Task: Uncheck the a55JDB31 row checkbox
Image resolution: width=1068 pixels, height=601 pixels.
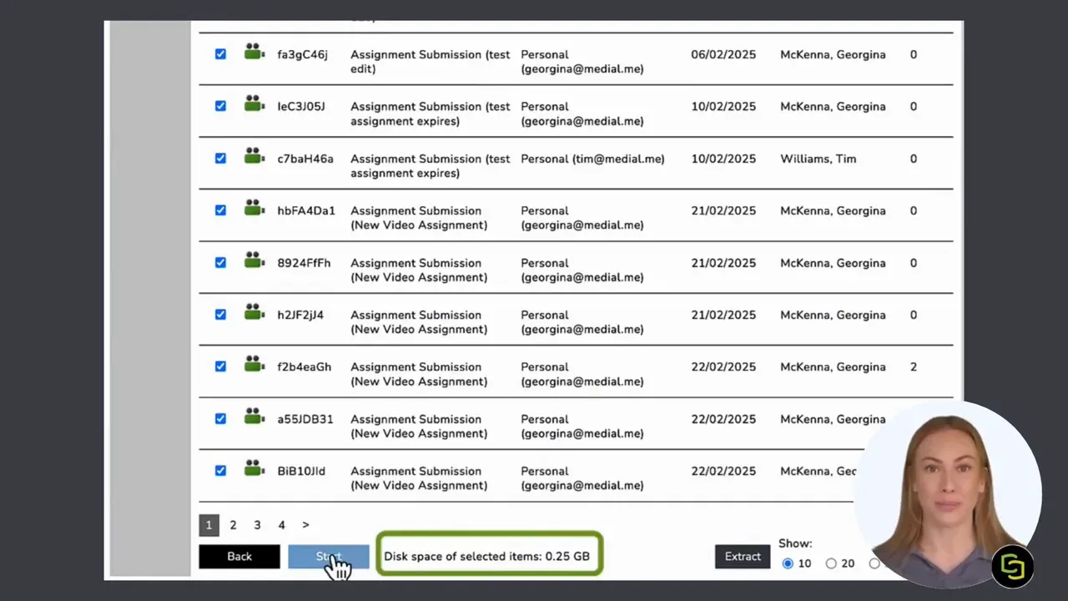Action: 220,419
